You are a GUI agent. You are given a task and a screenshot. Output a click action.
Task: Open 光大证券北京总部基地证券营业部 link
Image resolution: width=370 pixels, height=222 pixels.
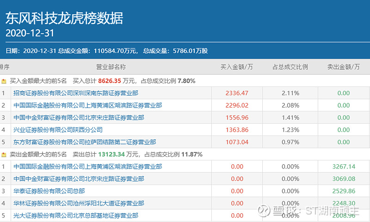[76, 216]
